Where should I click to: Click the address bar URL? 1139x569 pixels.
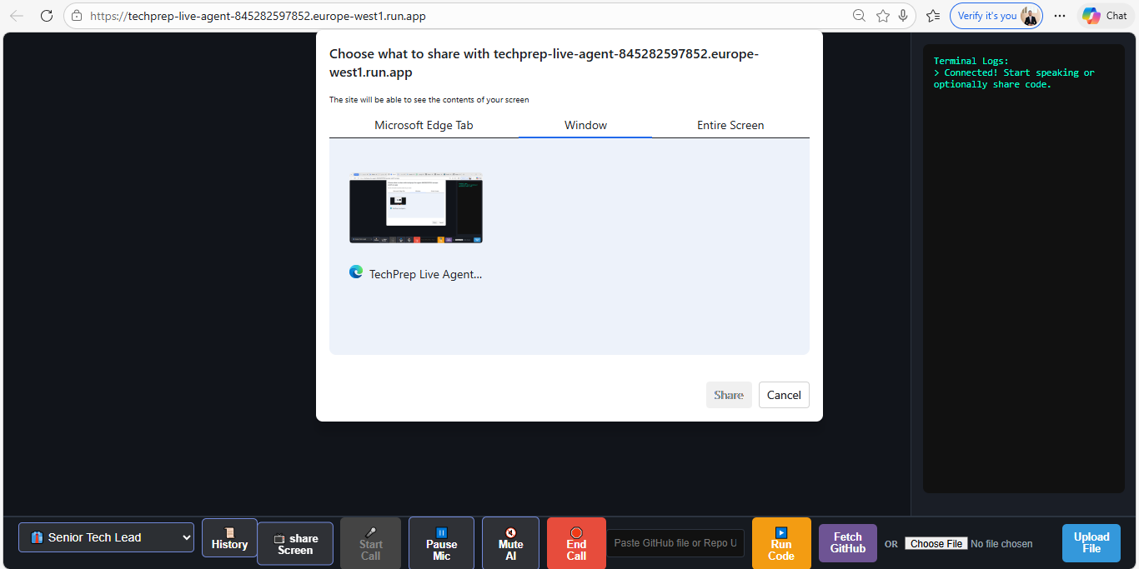click(258, 16)
